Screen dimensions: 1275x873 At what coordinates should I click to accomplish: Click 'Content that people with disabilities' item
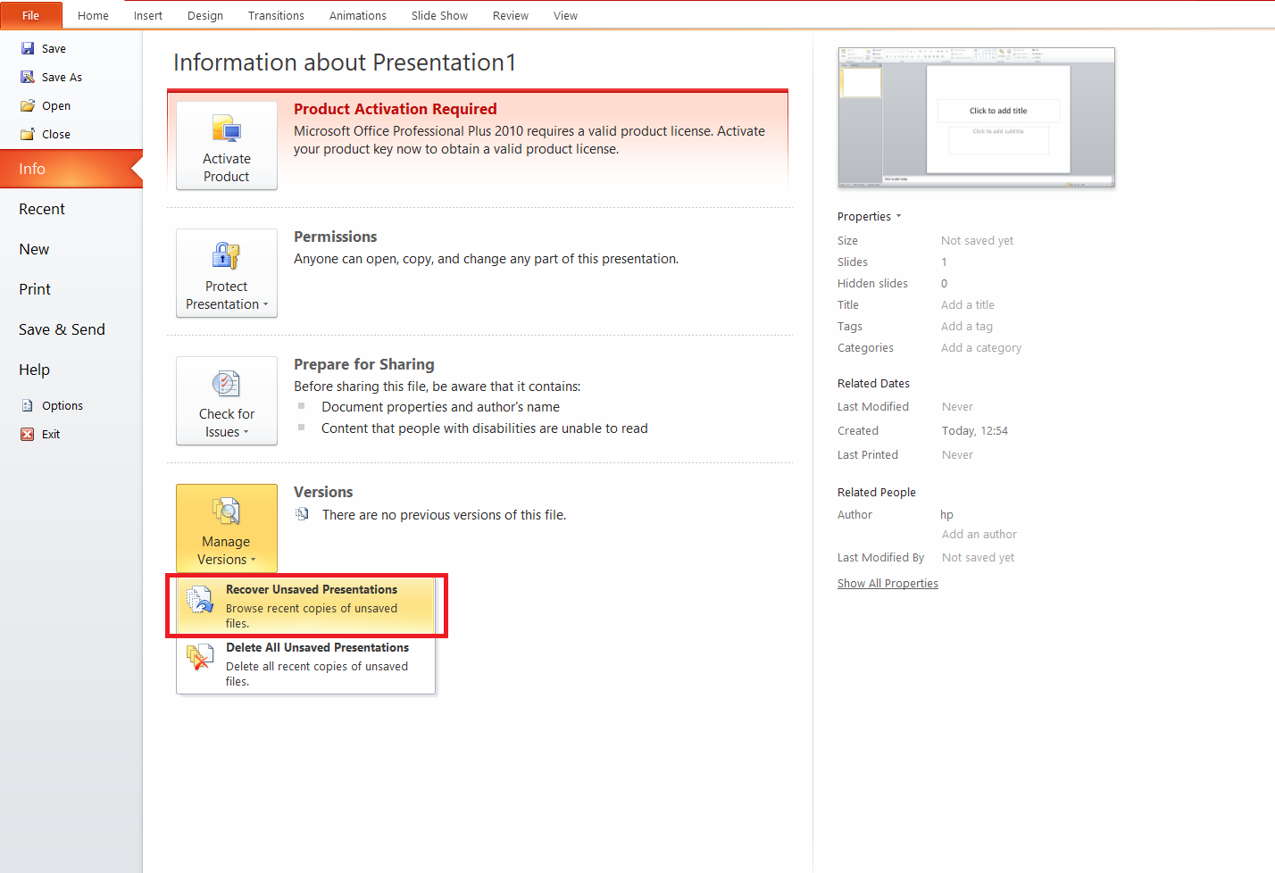tap(485, 428)
